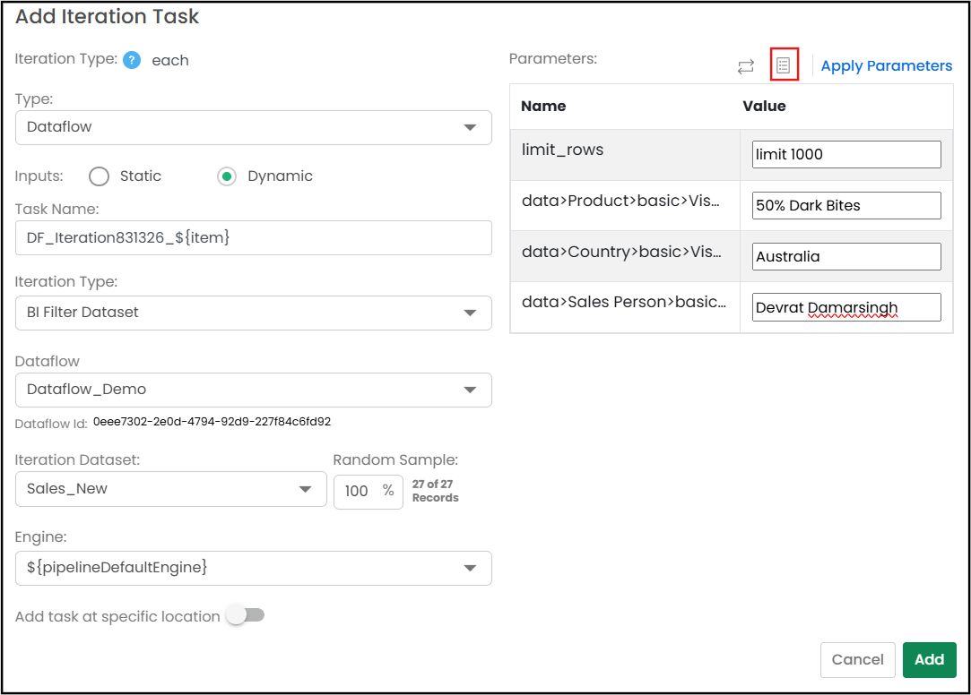Image resolution: width=971 pixels, height=695 pixels.
Task: Click the swap parameters arrows icon
Action: [746, 66]
